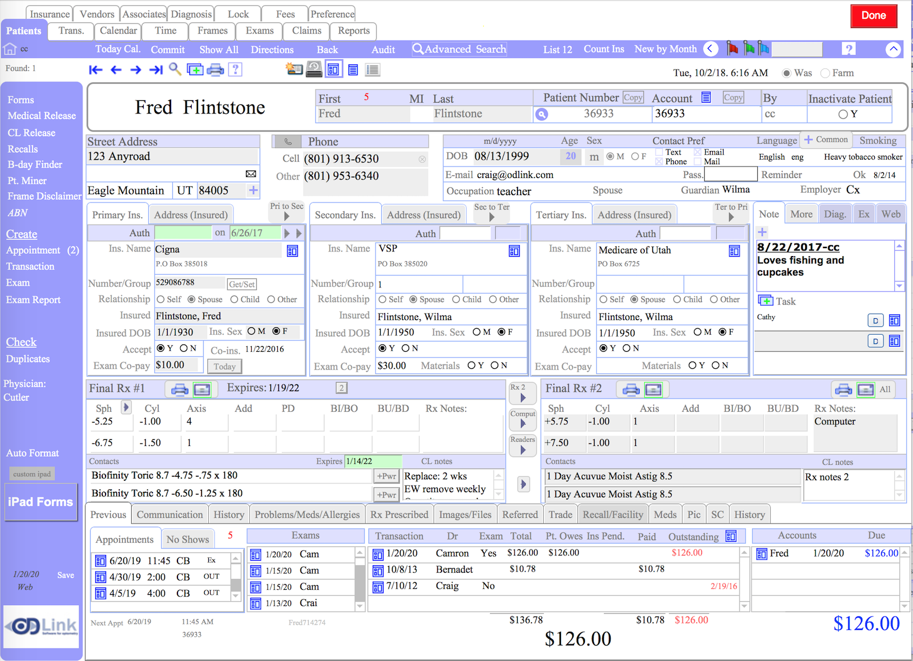Open the help question mark in toolbar
The height and width of the screenshot is (661, 913).
coord(235,70)
